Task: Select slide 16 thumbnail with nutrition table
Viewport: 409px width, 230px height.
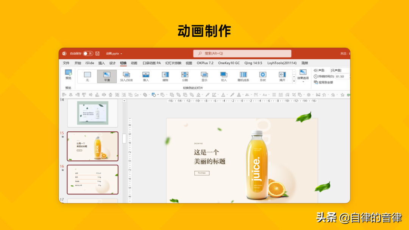Action: (93, 179)
